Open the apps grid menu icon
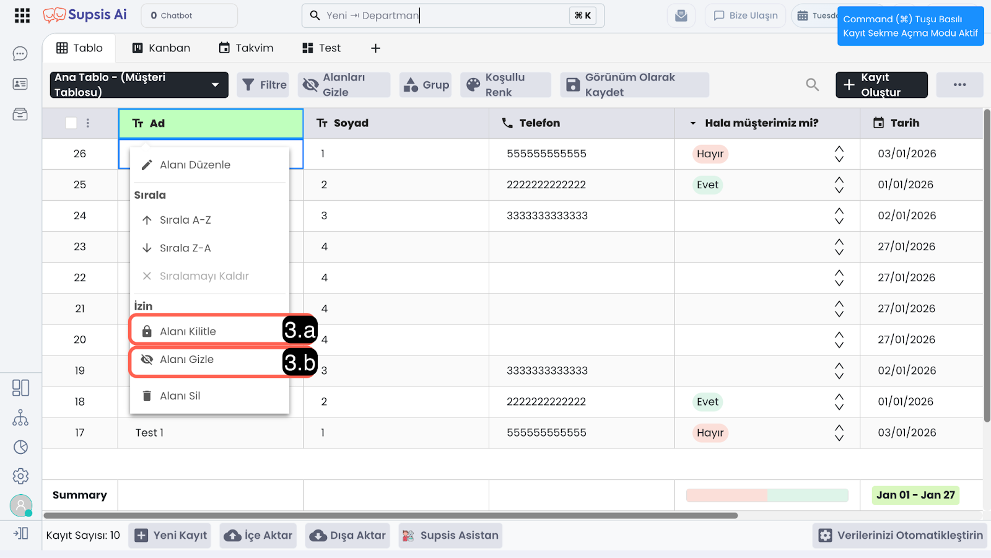This screenshot has height=558, width=991. pyautogui.click(x=22, y=15)
